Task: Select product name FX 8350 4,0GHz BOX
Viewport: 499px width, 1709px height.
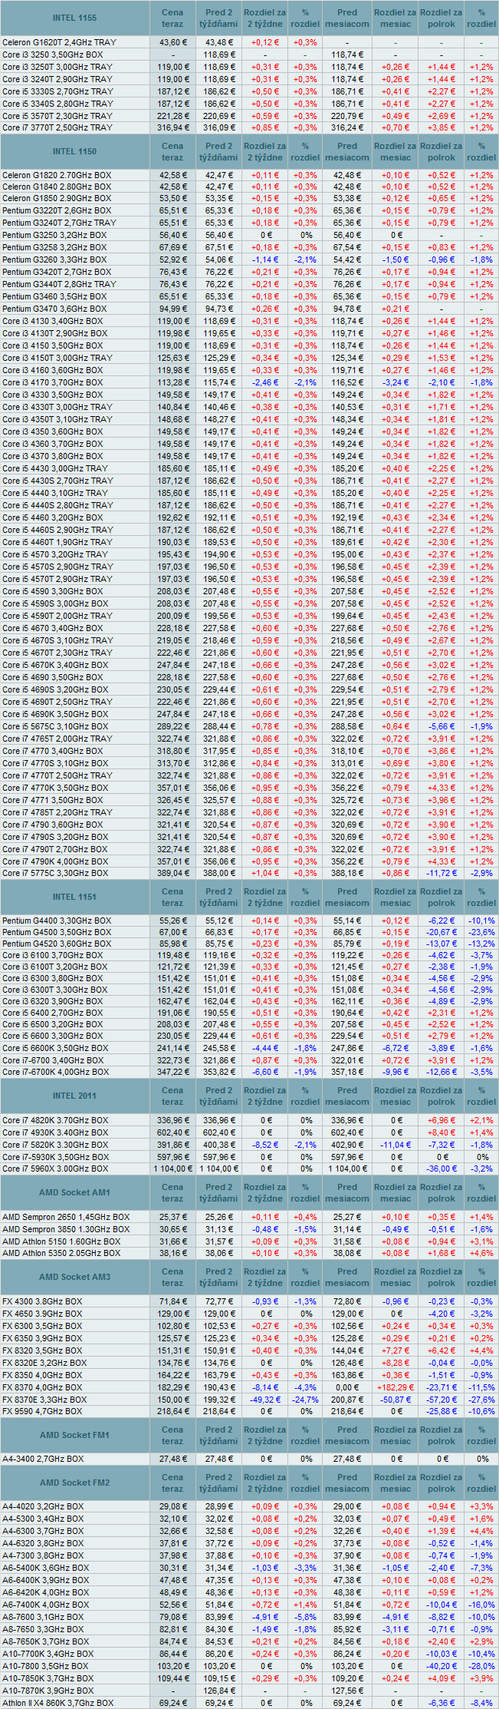Action: [42, 1375]
